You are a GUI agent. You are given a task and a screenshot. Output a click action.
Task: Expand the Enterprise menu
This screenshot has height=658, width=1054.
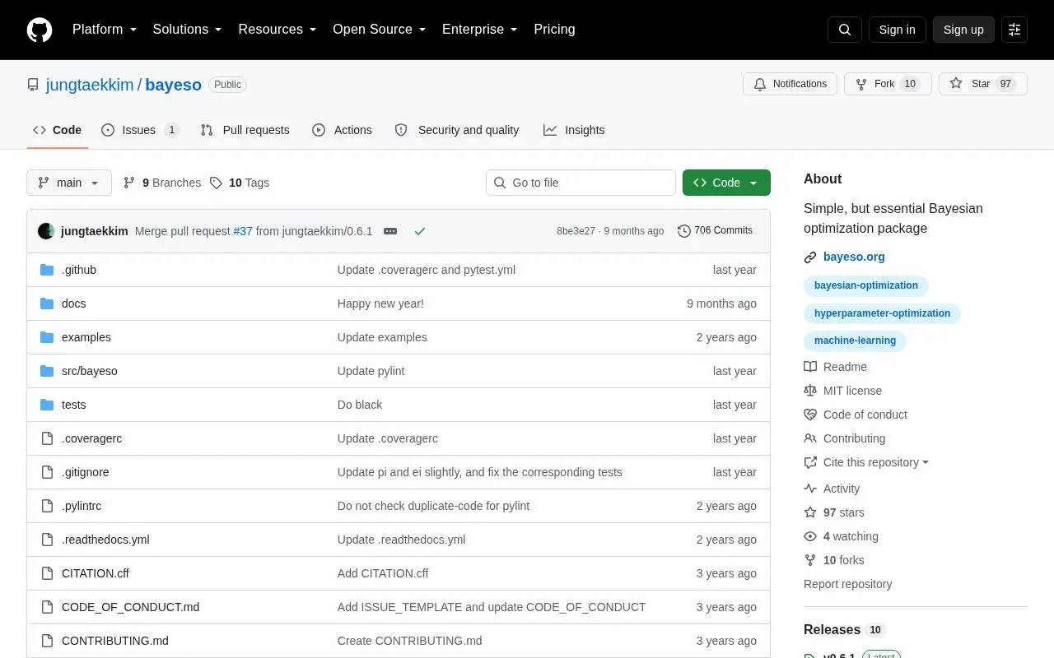[480, 30]
